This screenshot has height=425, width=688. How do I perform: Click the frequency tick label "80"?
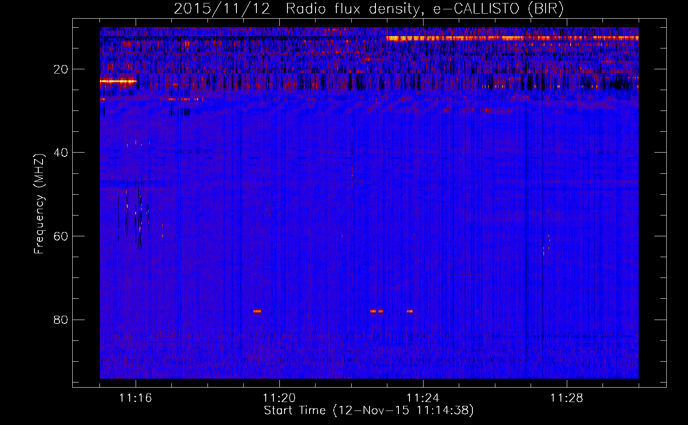tap(61, 320)
